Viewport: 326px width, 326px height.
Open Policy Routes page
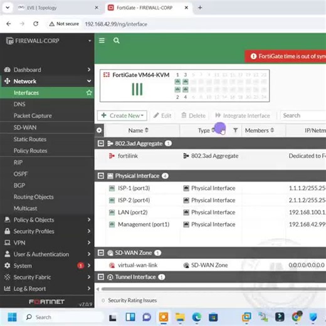[30, 150]
